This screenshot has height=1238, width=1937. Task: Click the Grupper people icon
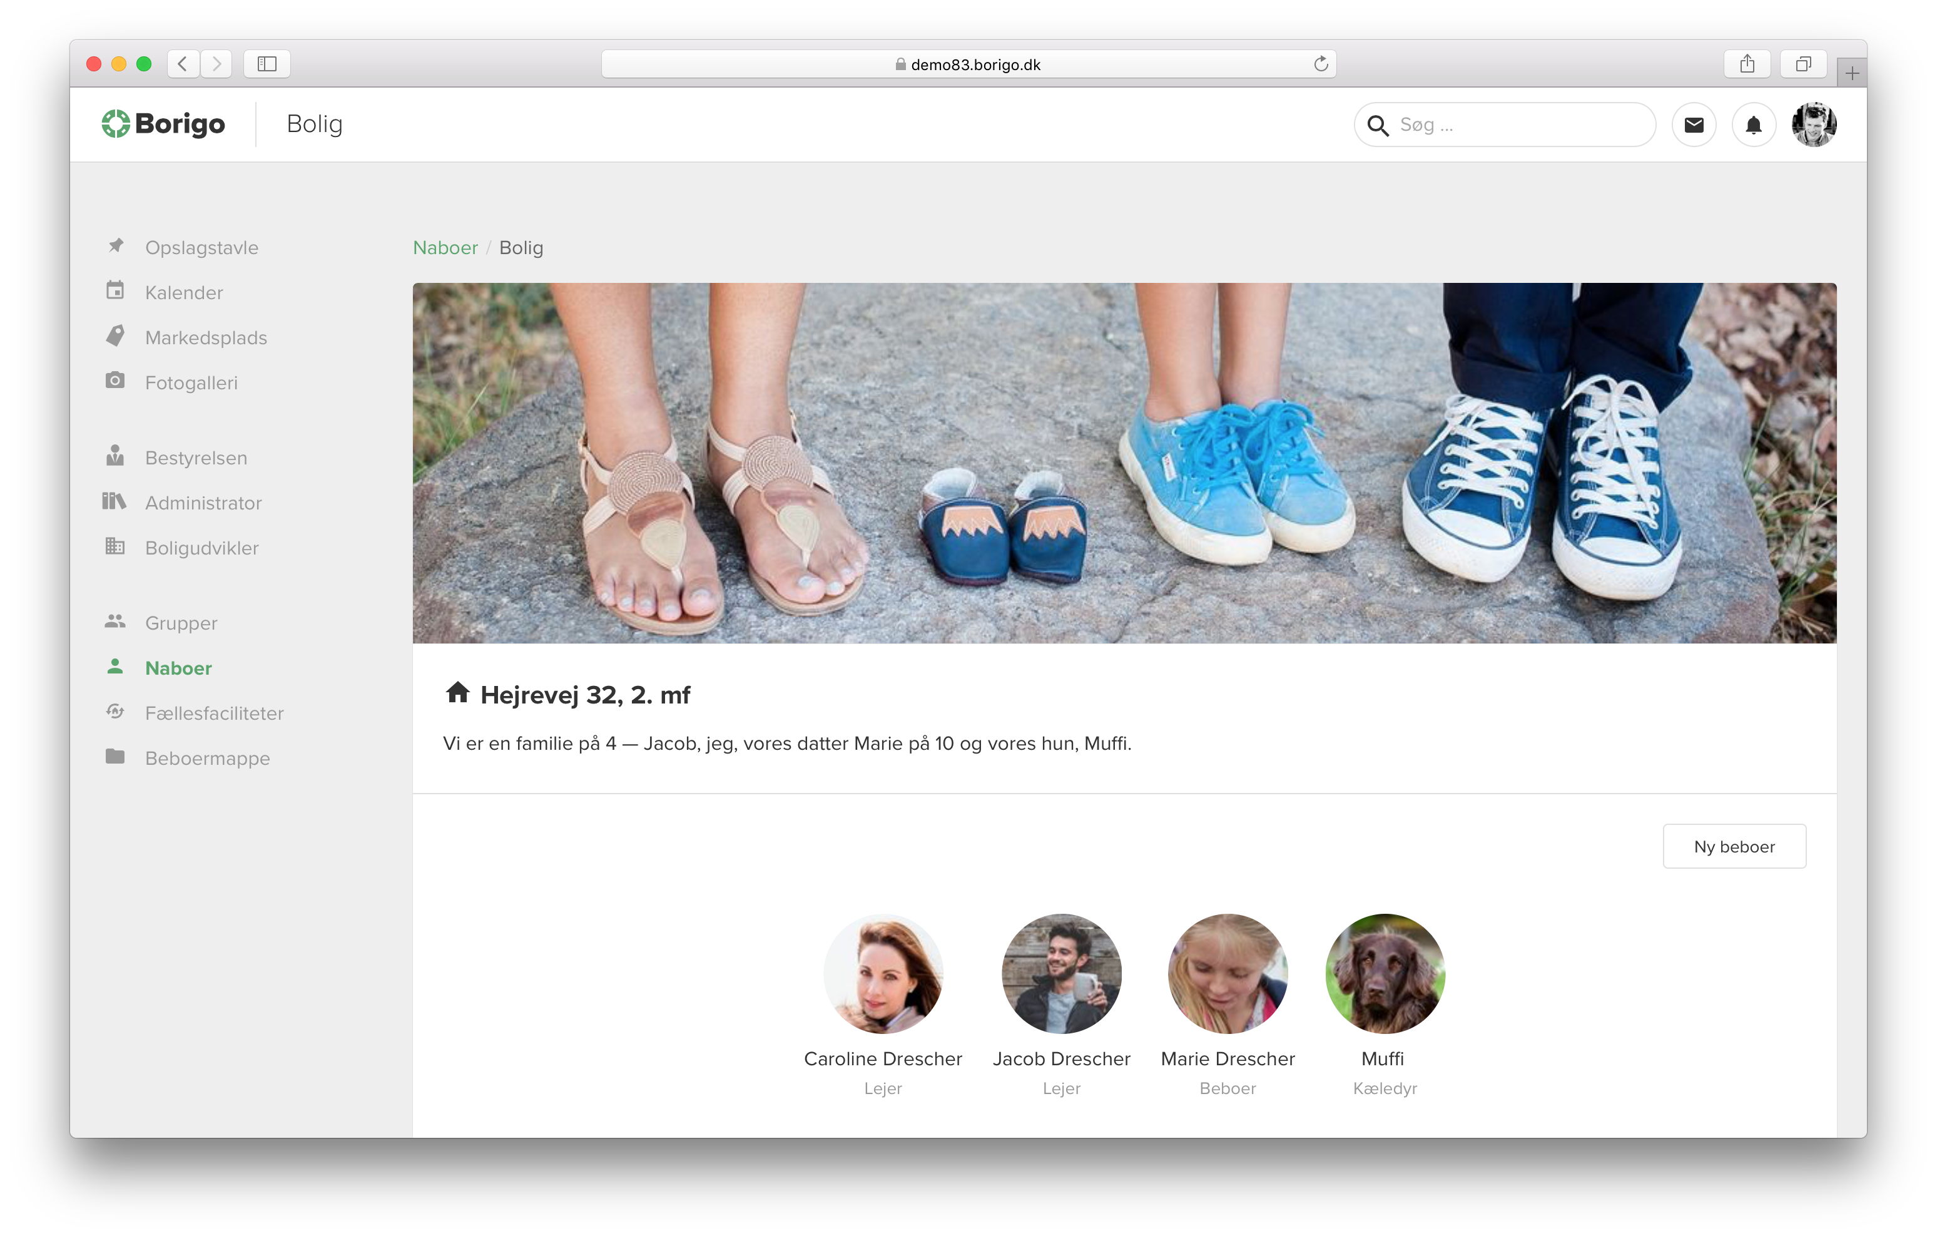coord(115,622)
